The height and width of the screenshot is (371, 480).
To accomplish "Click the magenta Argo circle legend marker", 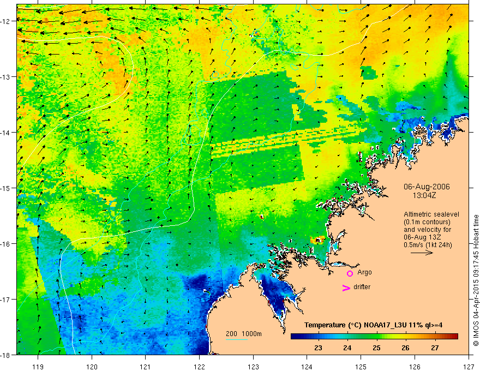I will coord(350,273).
